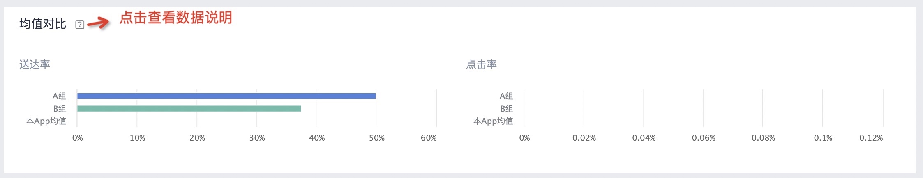923x178 pixels.
Task: Select the B组 label in 送达率 chart
Action: [x=60, y=109]
